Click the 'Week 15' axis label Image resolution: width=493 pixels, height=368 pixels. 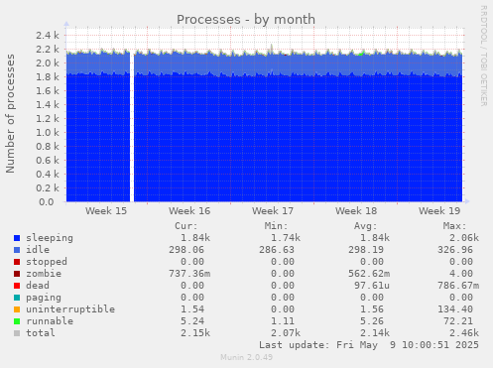[x=106, y=211]
